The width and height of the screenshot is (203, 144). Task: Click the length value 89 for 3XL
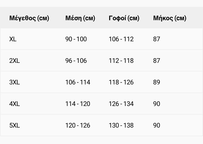click(157, 82)
